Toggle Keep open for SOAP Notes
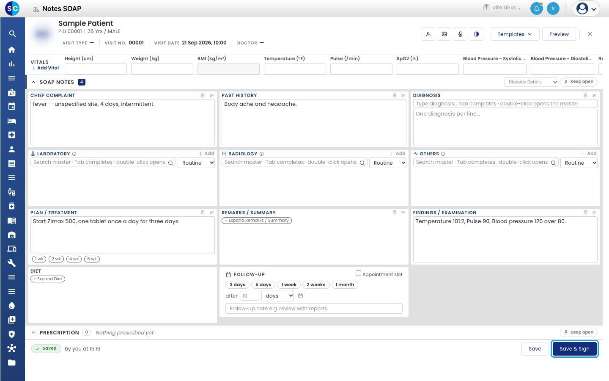609x381 pixels. pos(578,82)
